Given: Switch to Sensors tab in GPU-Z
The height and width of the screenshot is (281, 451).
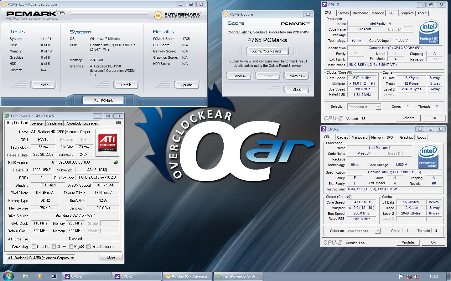Looking at the screenshot, I should (38, 123).
